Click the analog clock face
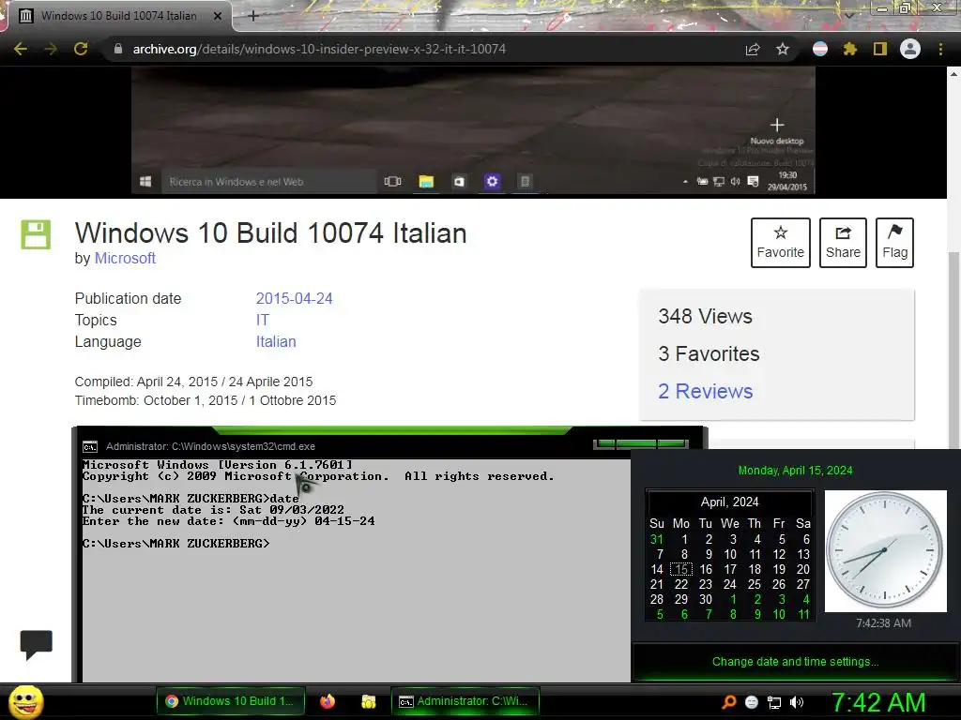 coord(885,550)
